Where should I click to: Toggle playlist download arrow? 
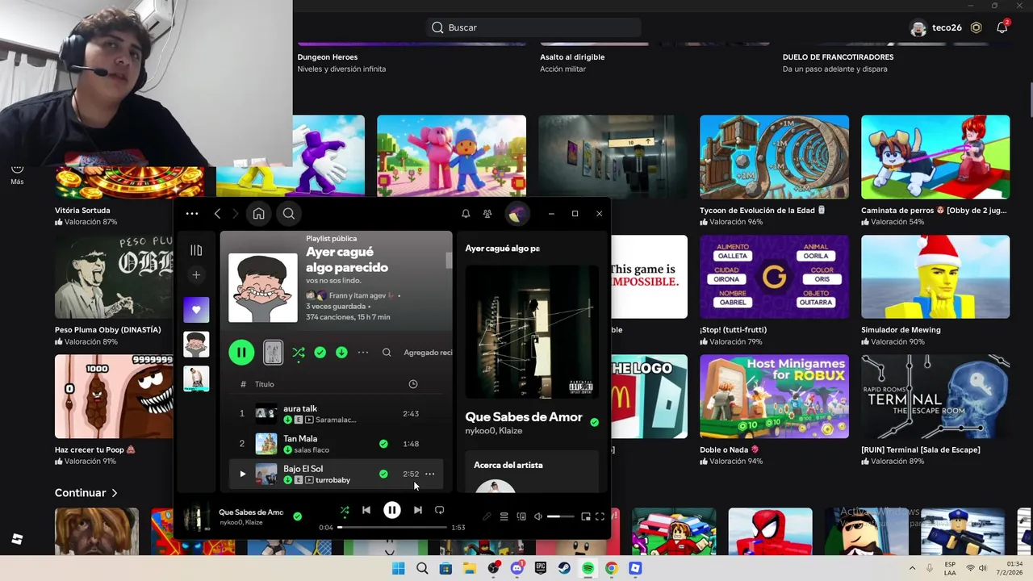coord(341,353)
